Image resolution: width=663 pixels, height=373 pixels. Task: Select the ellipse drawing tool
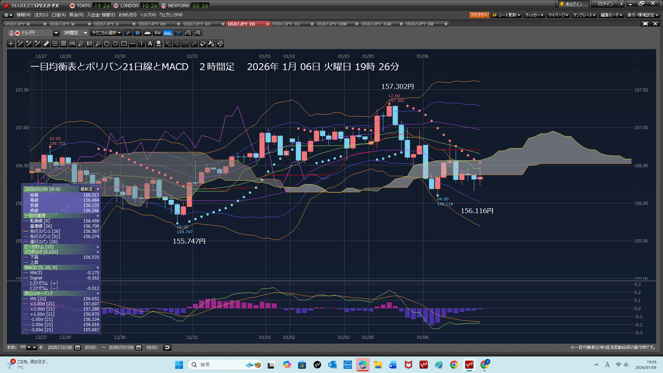[116, 44]
